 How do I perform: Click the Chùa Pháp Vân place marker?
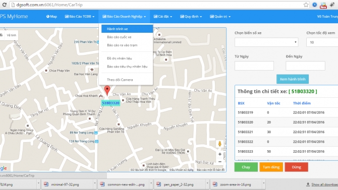pos(46,71)
